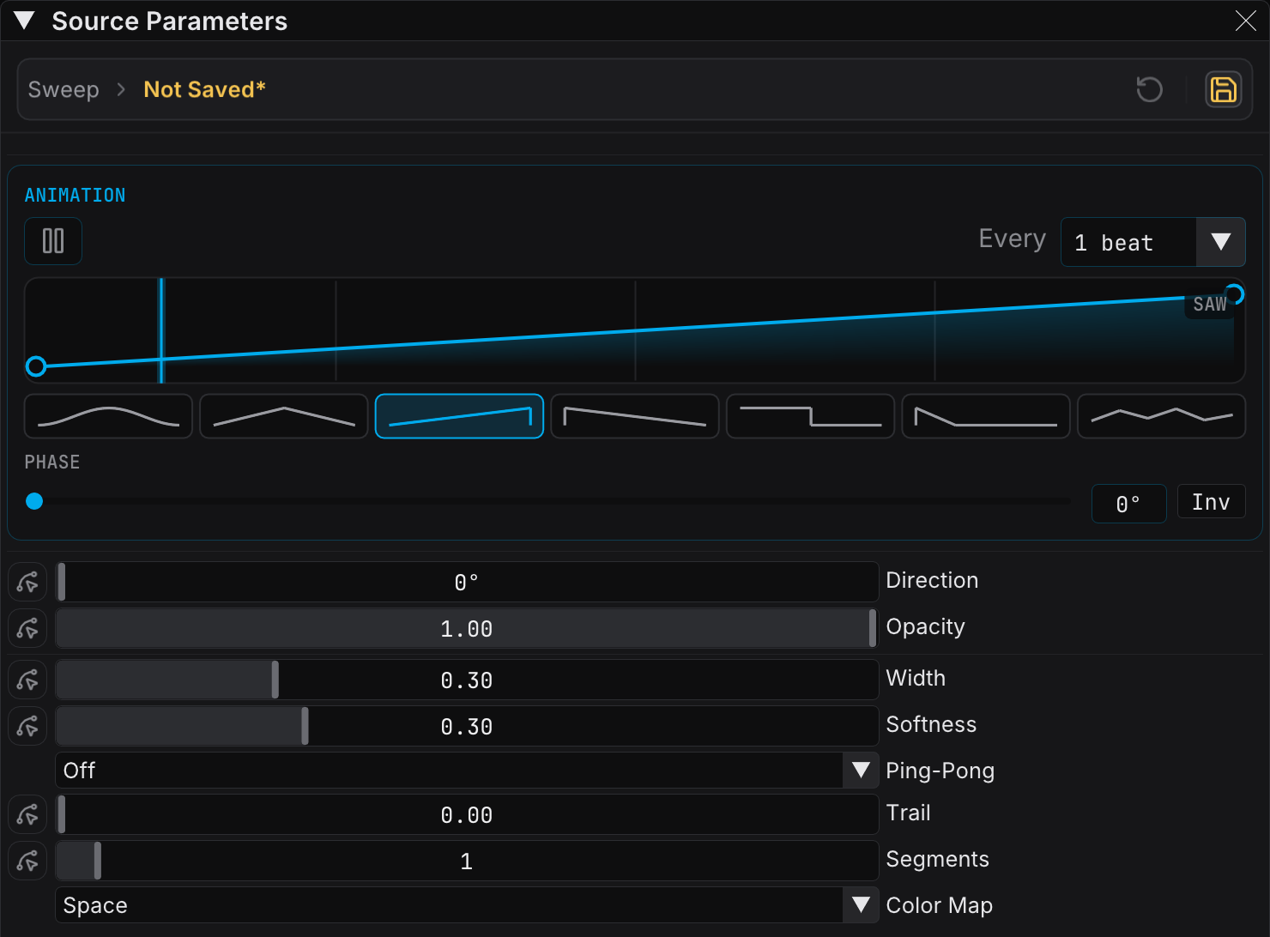Click the playhead line in the waveform
The image size is (1270, 937).
point(161,330)
